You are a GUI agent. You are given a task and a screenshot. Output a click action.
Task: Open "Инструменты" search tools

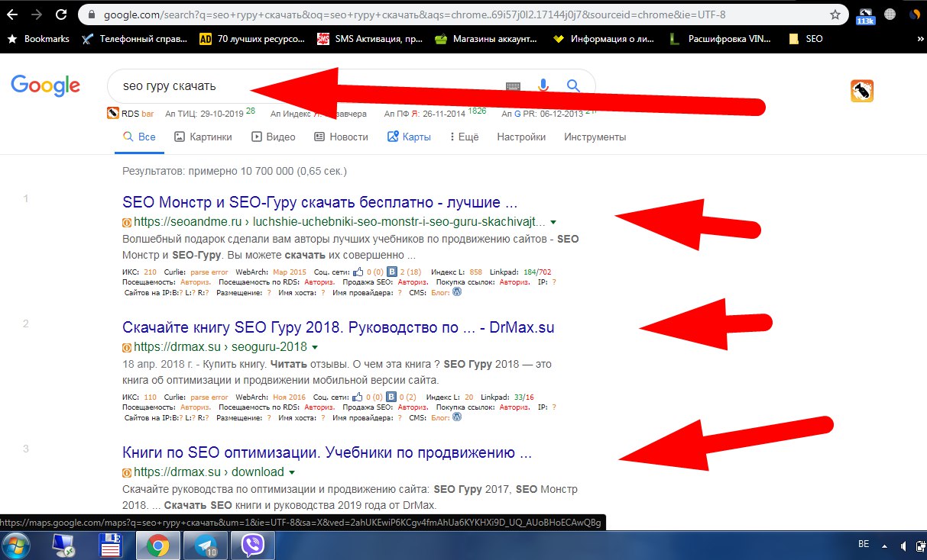595,137
